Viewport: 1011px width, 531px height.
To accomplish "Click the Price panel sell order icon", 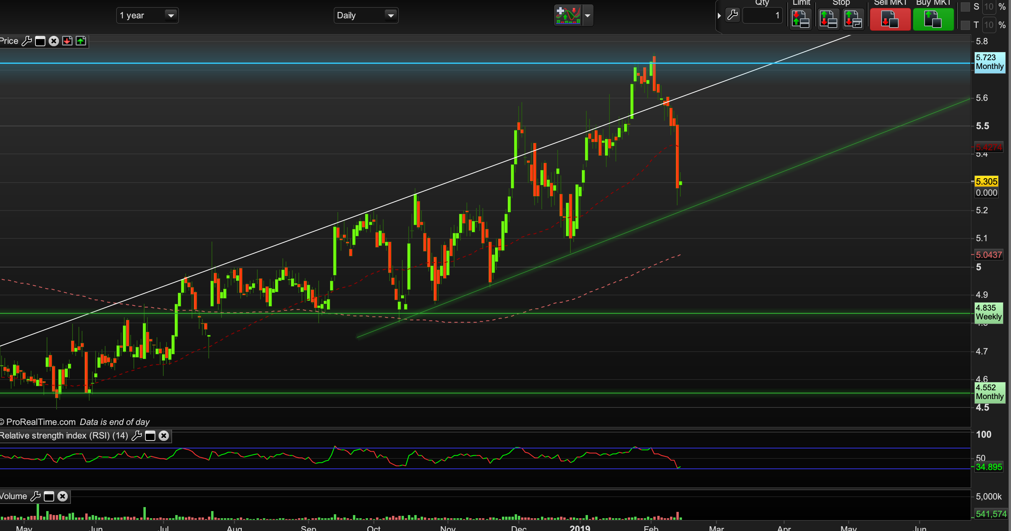I will coord(67,41).
